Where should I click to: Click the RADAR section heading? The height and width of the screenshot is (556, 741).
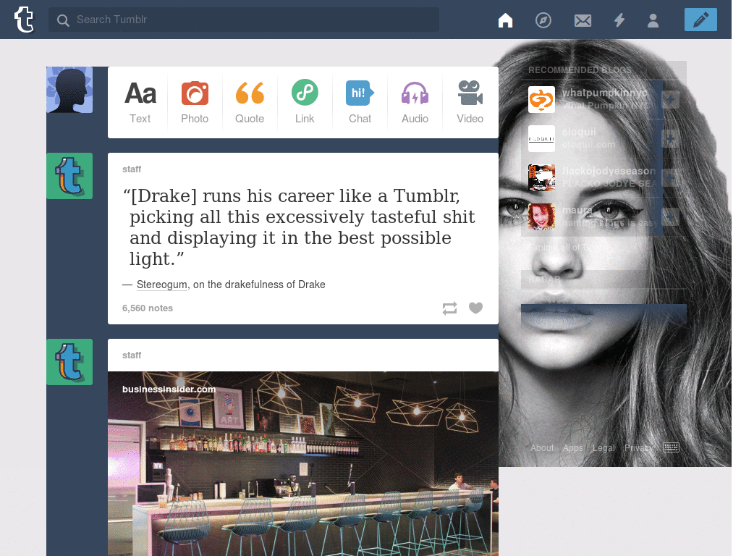coord(544,279)
